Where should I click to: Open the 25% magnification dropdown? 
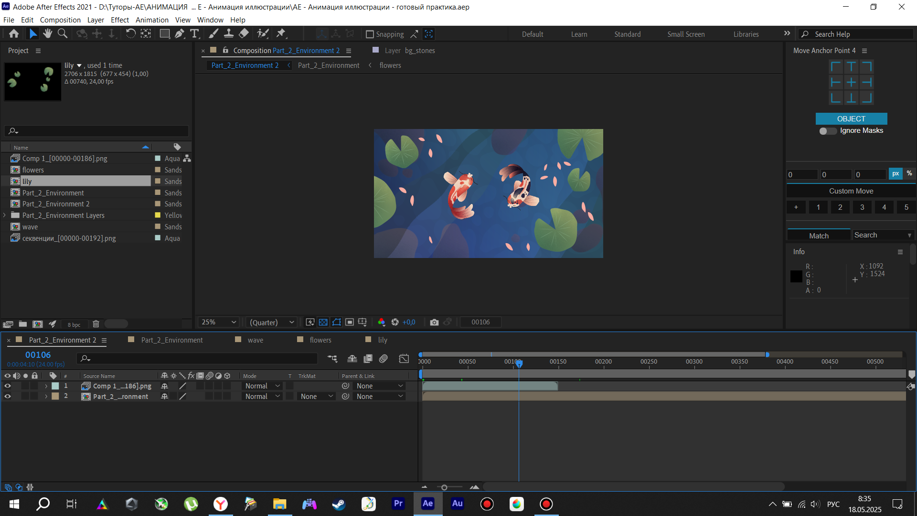[x=219, y=322]
